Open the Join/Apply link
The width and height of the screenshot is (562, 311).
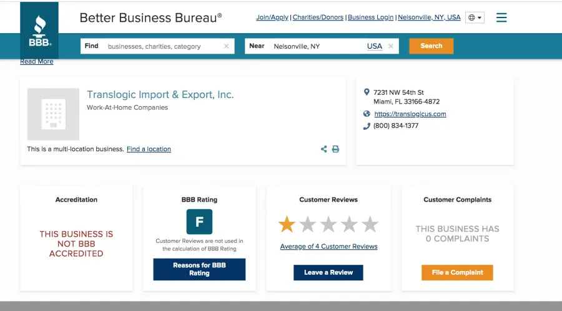coord(272,17)
